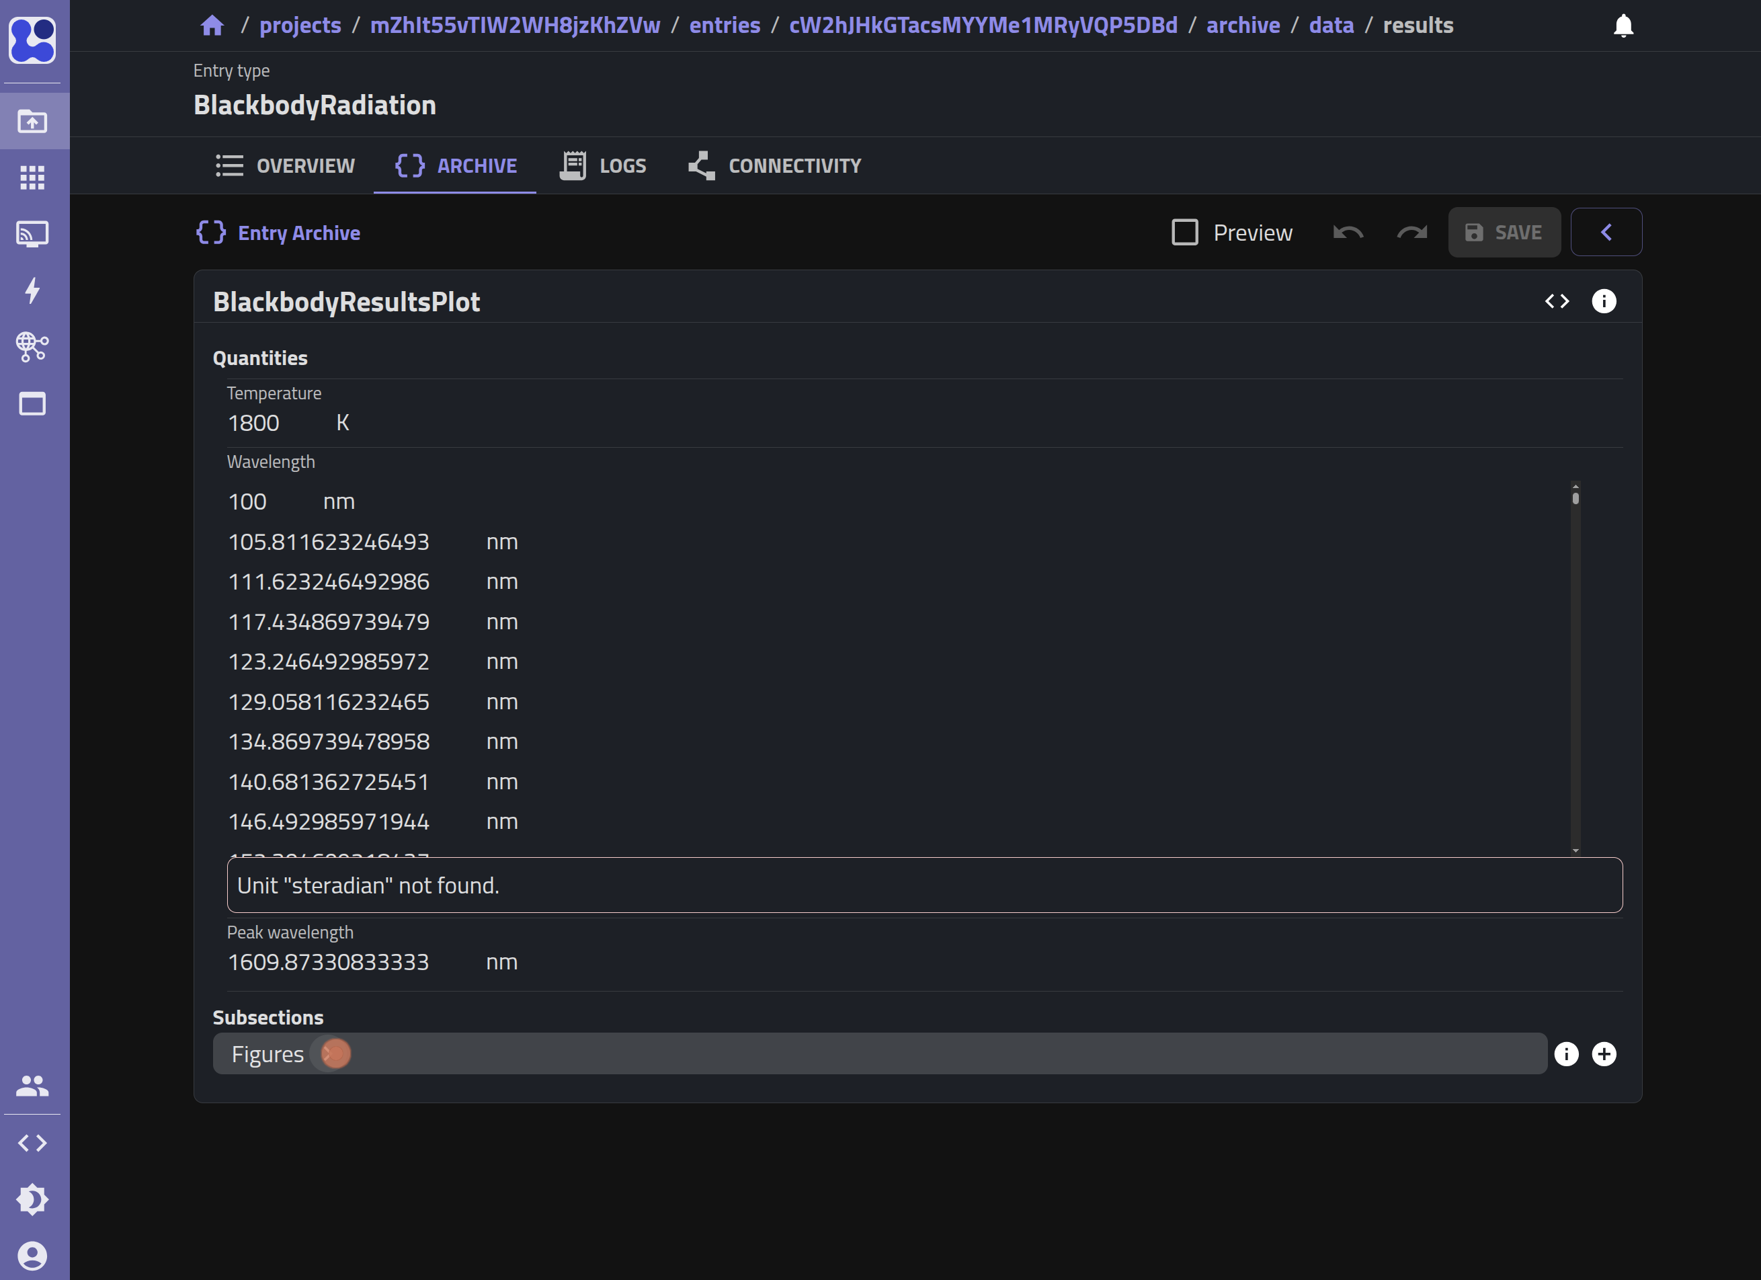
Task: Click the wavelength value 134.869739478958
Action: coord(329,742)
